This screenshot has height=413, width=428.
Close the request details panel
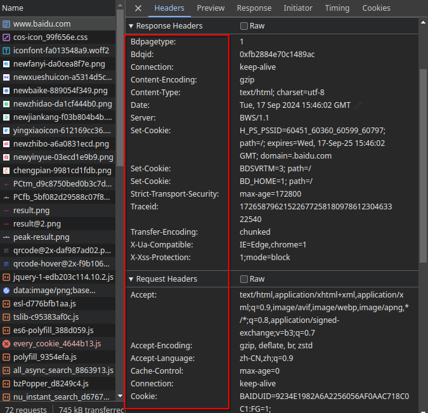click(x=138, y=8)
